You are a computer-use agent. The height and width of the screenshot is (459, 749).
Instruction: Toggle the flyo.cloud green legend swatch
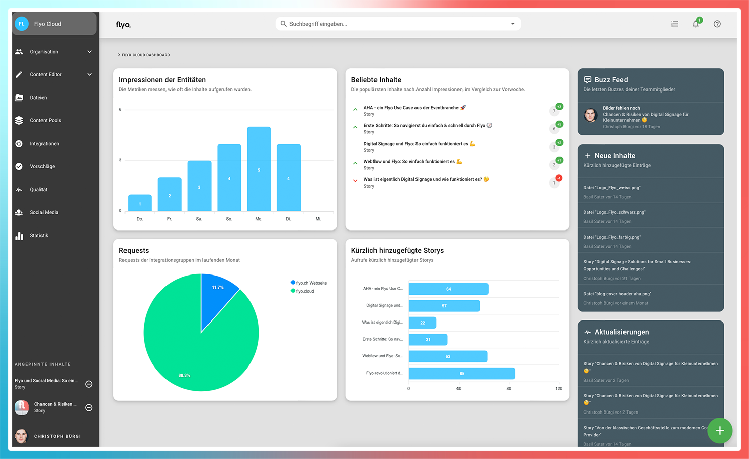click(x=293, y=291)
